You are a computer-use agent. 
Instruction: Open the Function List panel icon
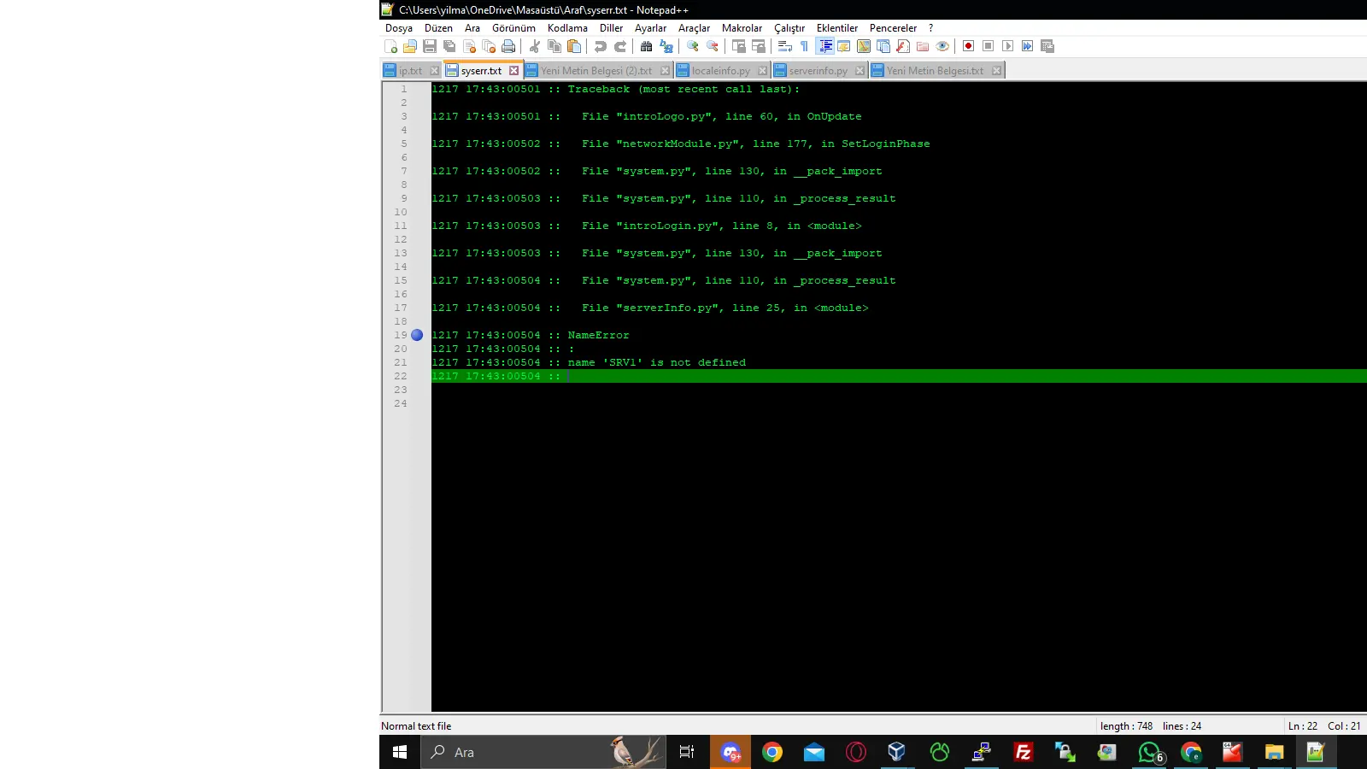(903, 46)
